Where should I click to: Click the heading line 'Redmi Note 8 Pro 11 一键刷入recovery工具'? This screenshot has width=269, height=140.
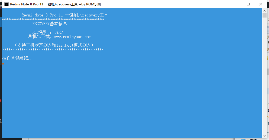[65, 15]
